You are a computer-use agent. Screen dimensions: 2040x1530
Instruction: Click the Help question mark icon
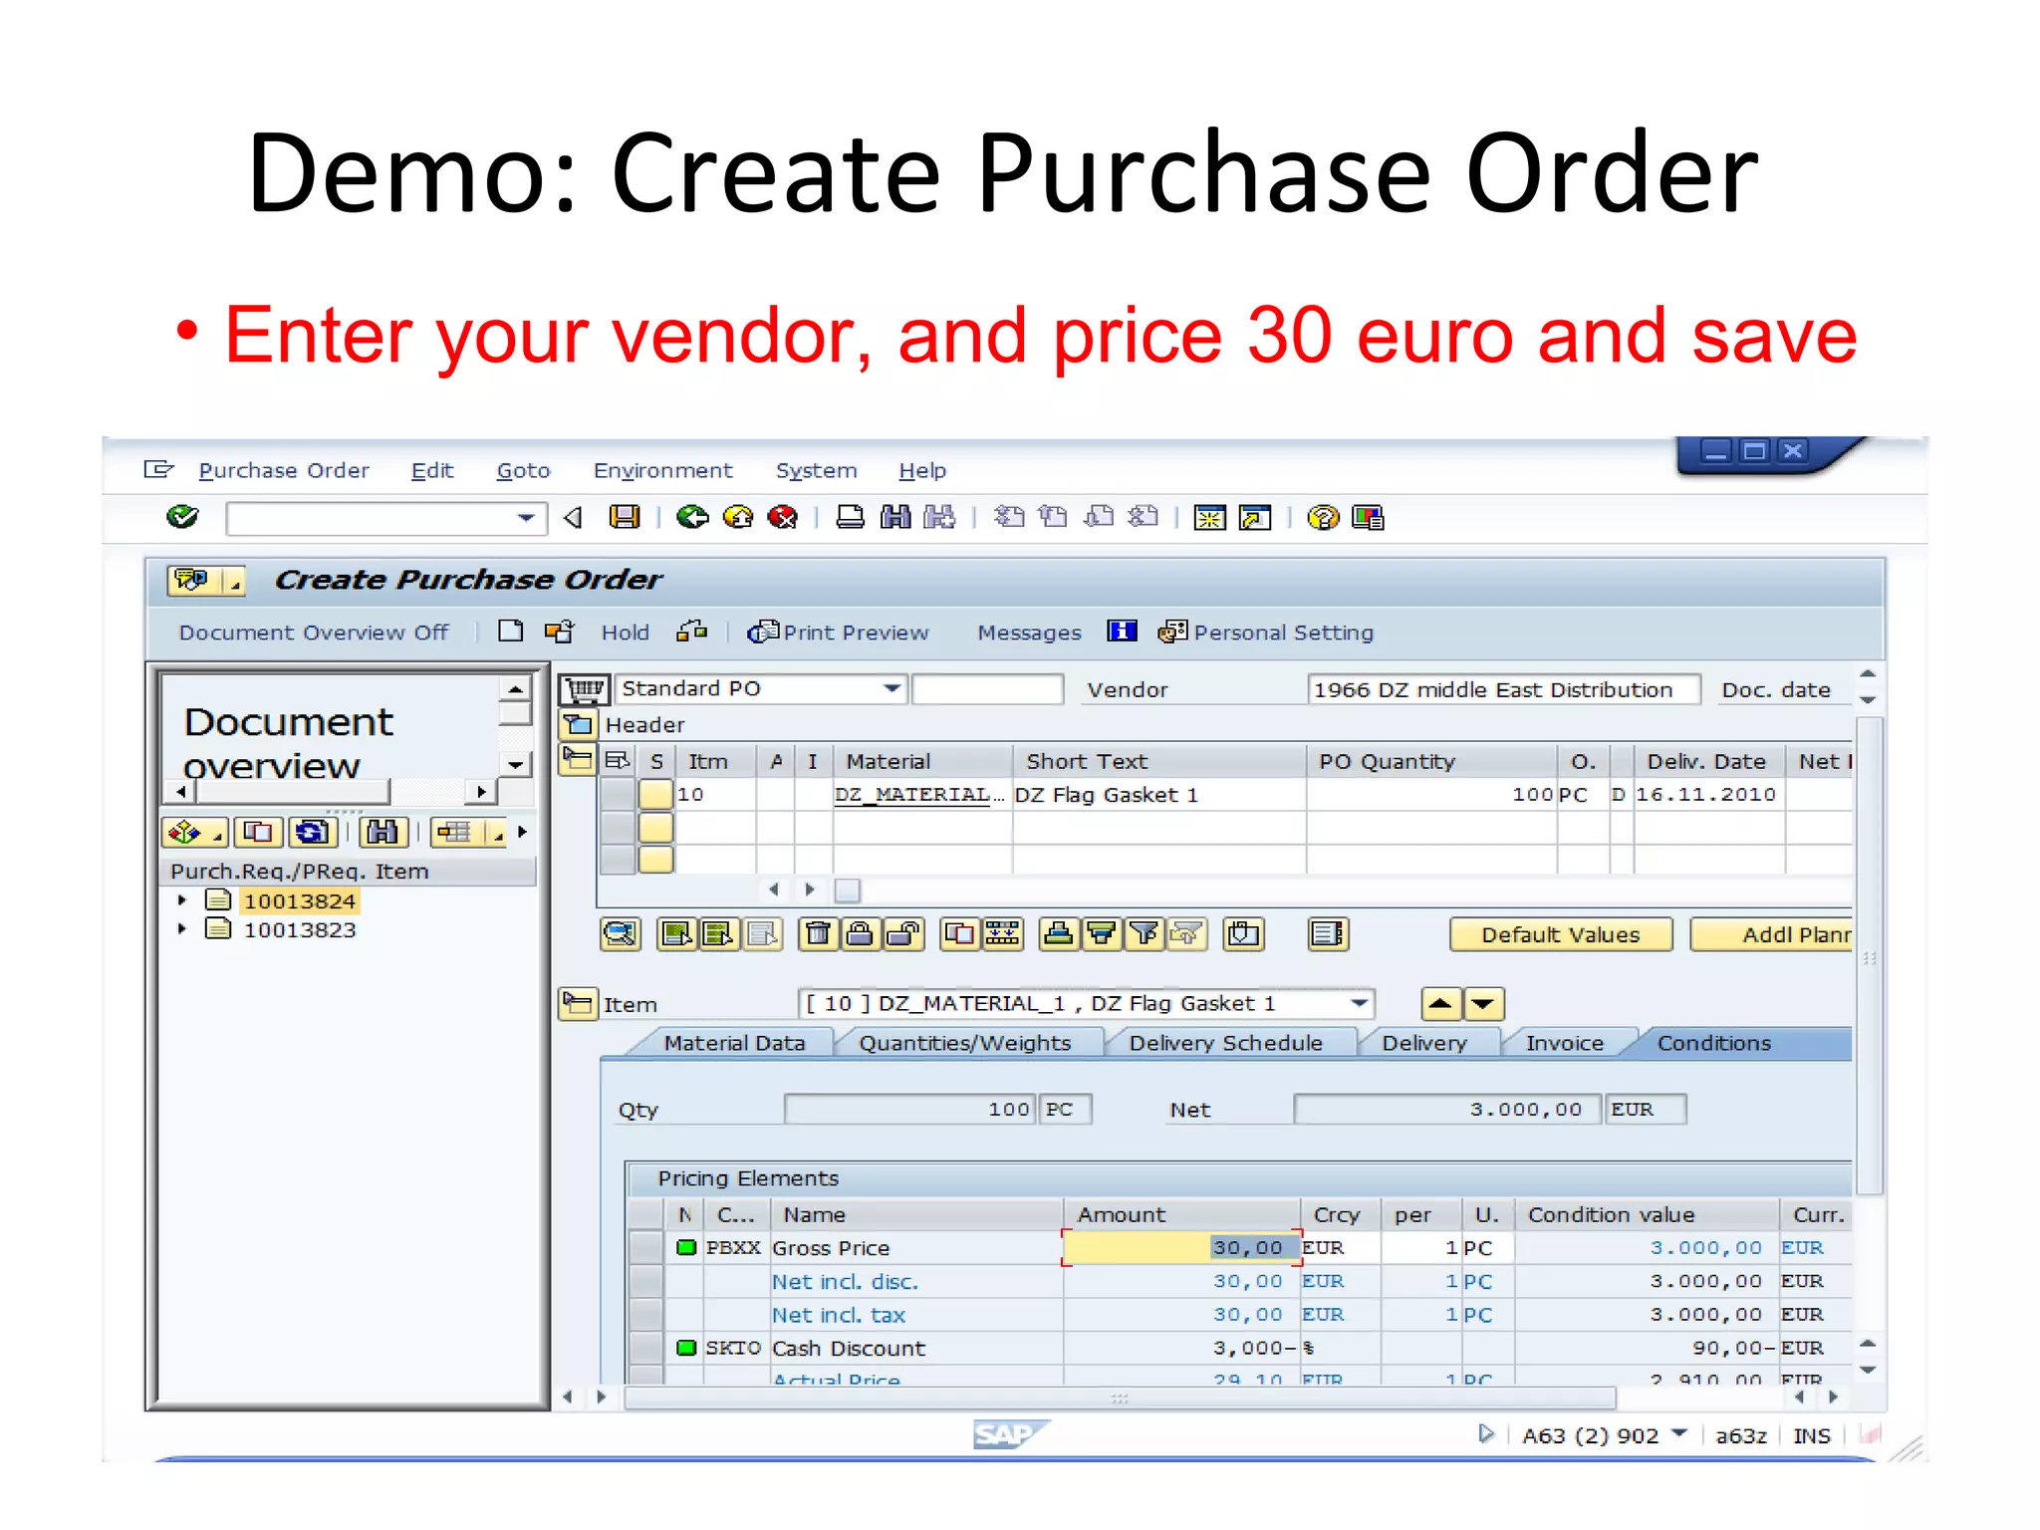[1323, 517]
